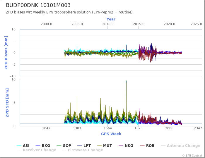Click the ZPD Biases [mm] axis label
The width and height of the screenshot is (205, 158).
(x=6, y=53)
